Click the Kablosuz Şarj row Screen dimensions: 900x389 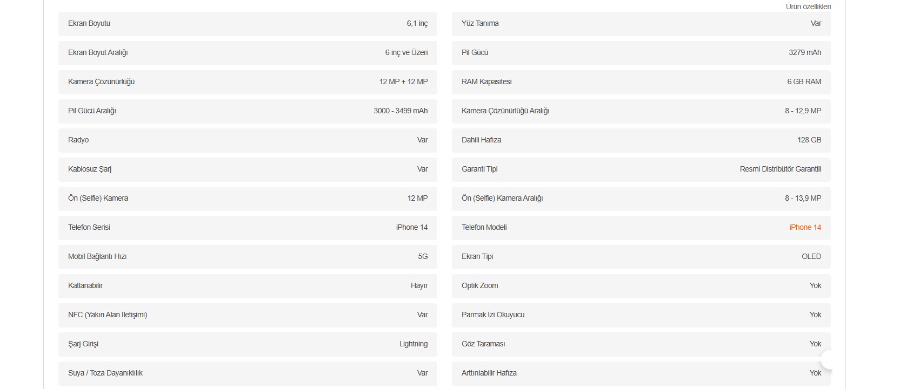pos(248,169)
